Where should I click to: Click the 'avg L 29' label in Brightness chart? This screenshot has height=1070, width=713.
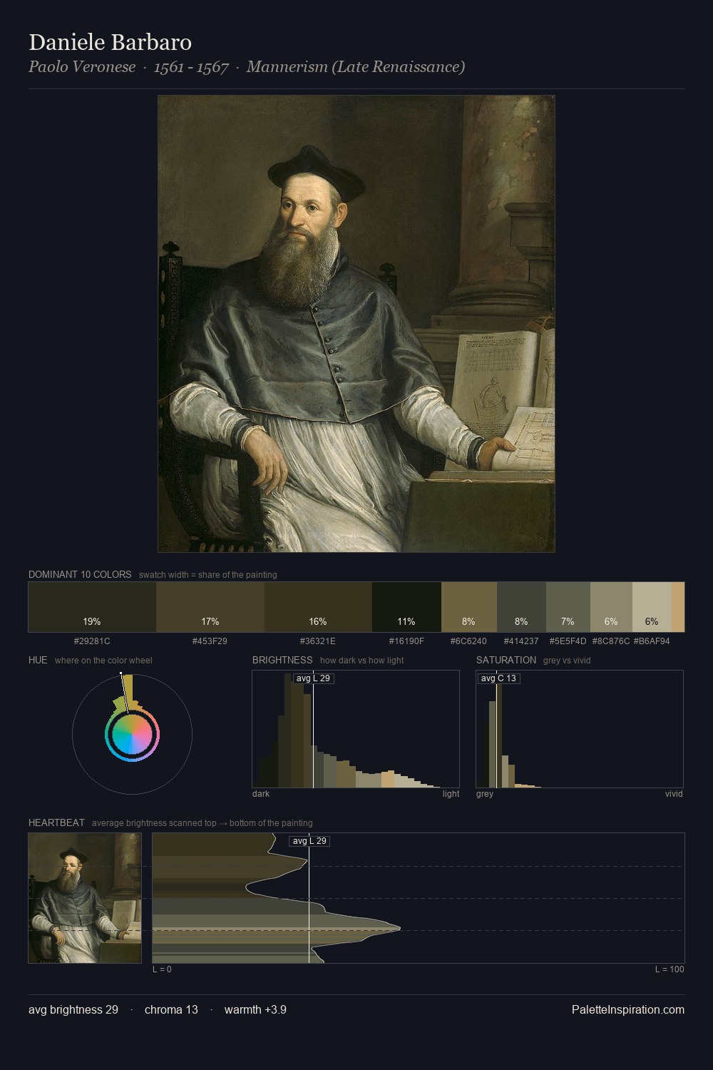314,678
